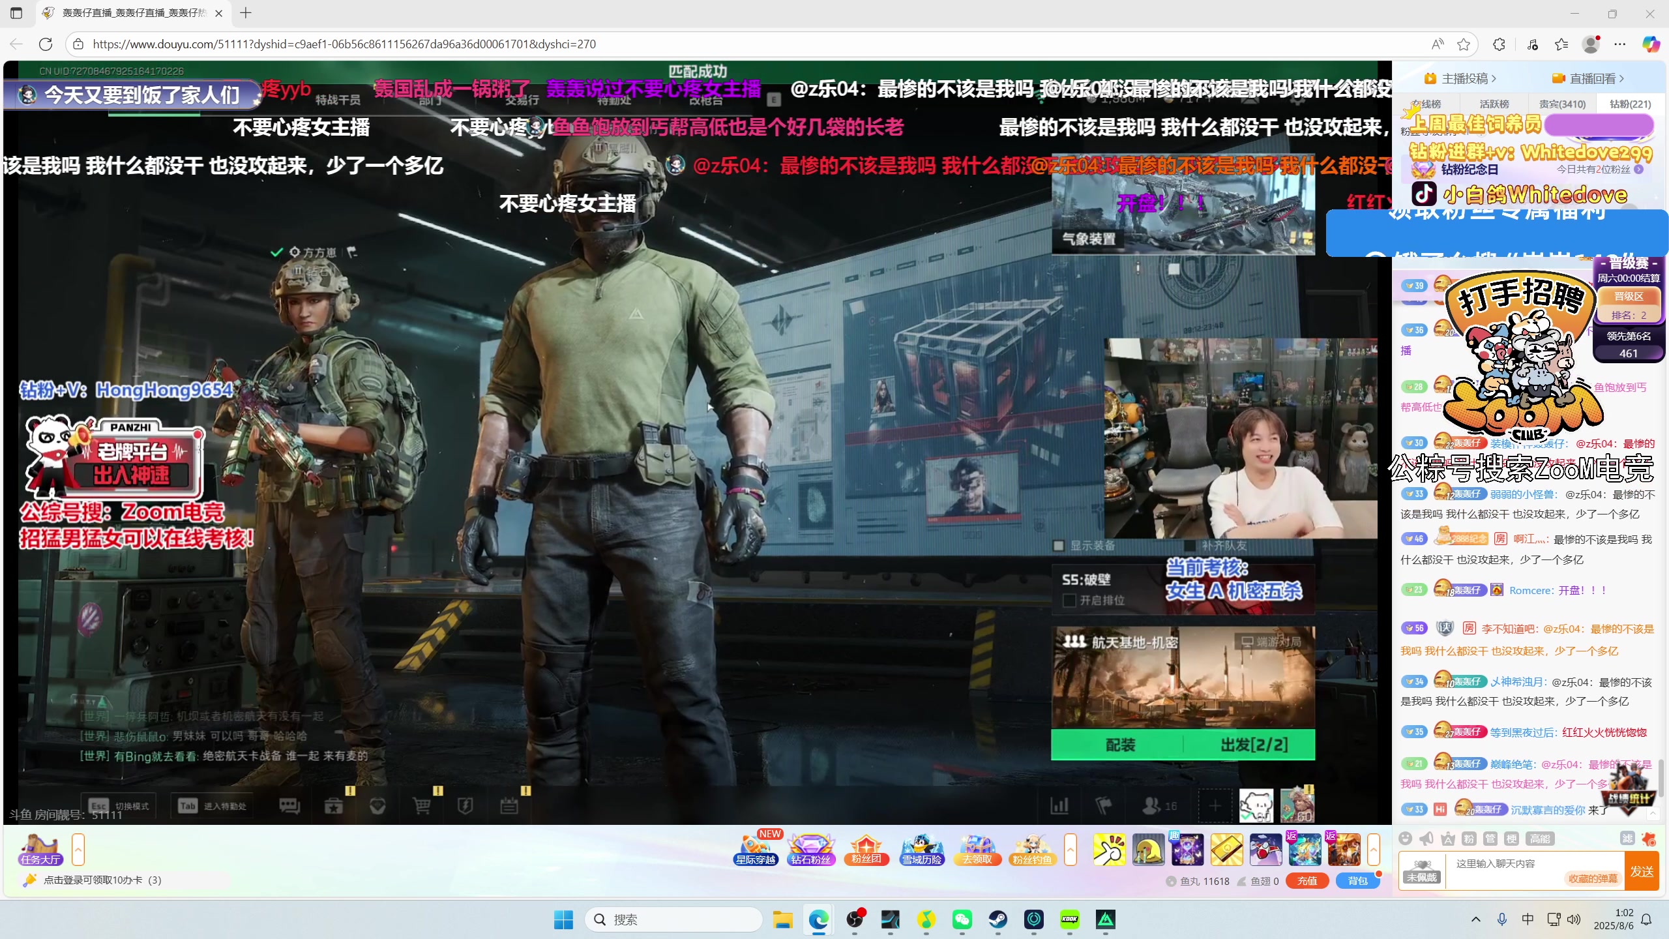The height and width of the screenshot is (939, 1669).
Task: Click 弱弱的小怪兽 username in chat
Action: [x=1522, y=494]
